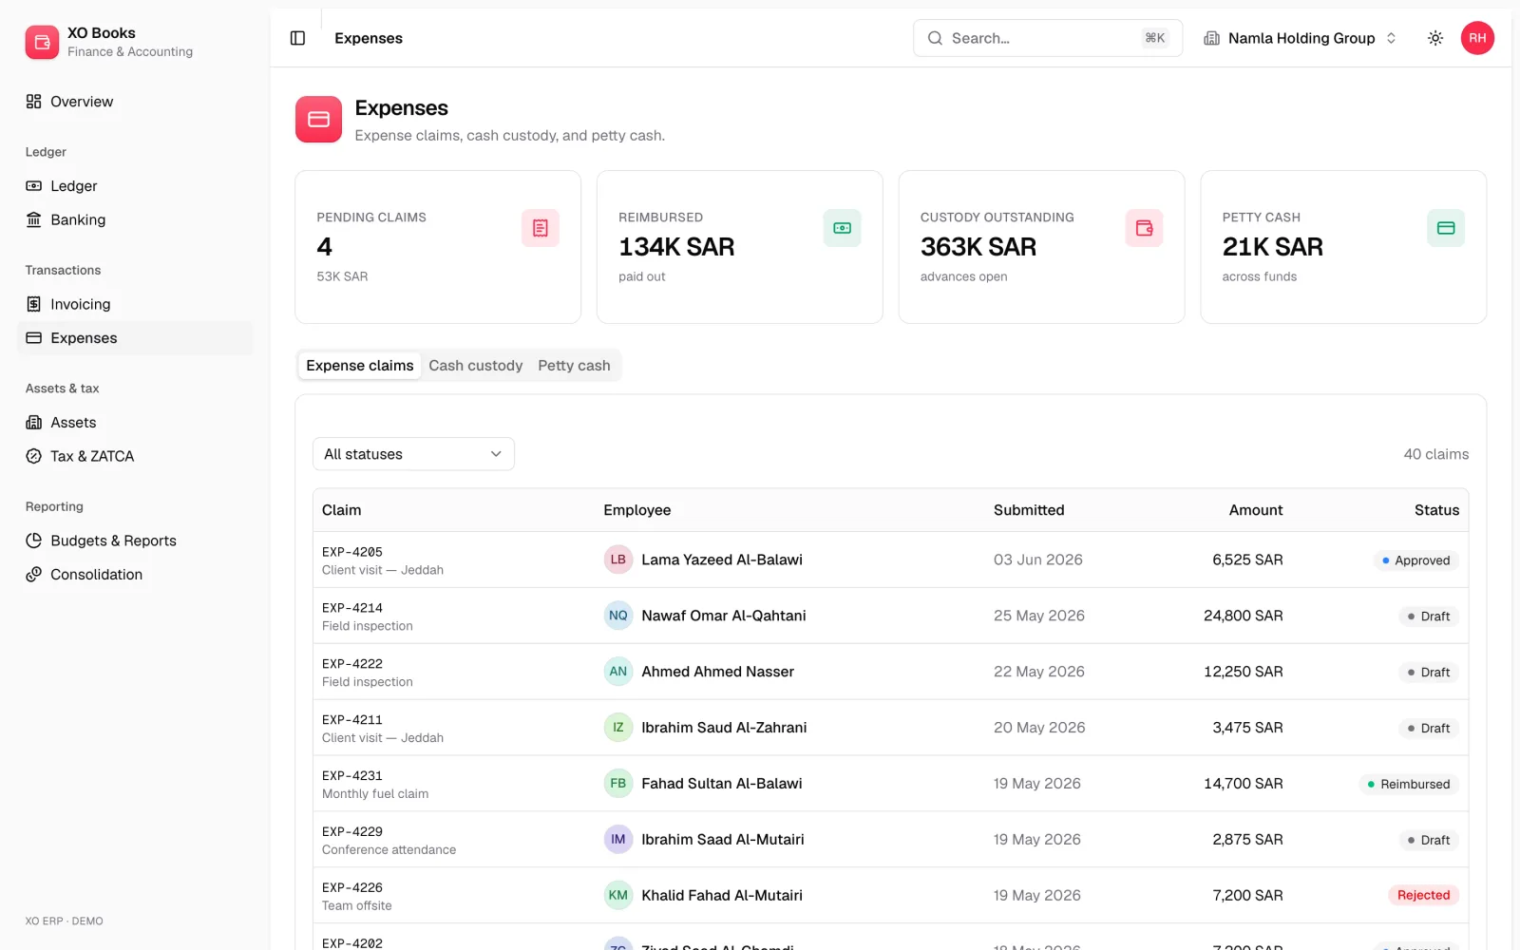Click the Overview grid icon in sidebar
This screenshot has width=1520, height=950.
[33, 102]
